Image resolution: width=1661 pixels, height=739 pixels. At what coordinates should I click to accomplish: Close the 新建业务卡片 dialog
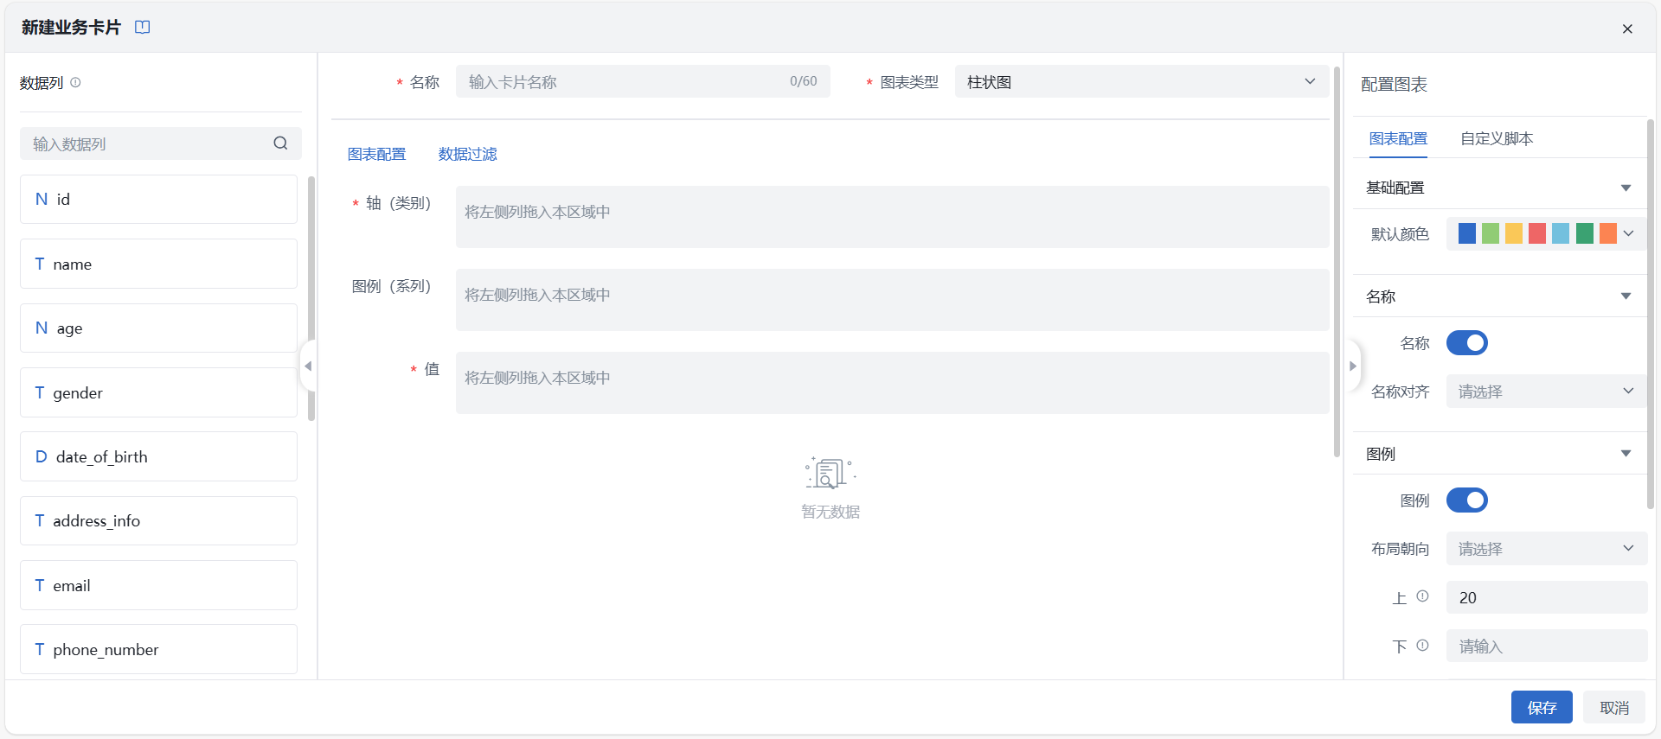pyautogui.click(x=1627, y=29)
